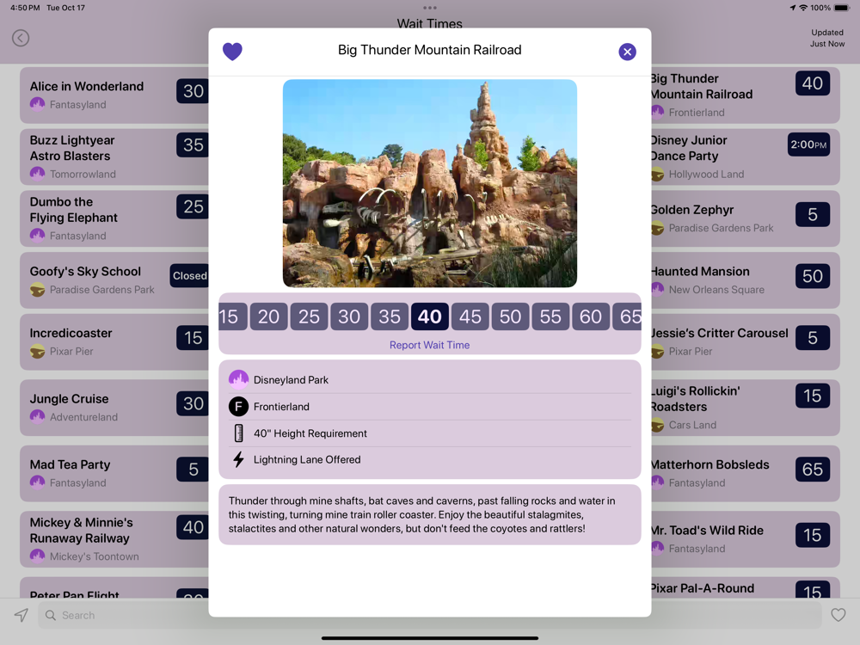
Task: Open the Big Thunder Mountain photo
Action: click(x=429, y=183)
